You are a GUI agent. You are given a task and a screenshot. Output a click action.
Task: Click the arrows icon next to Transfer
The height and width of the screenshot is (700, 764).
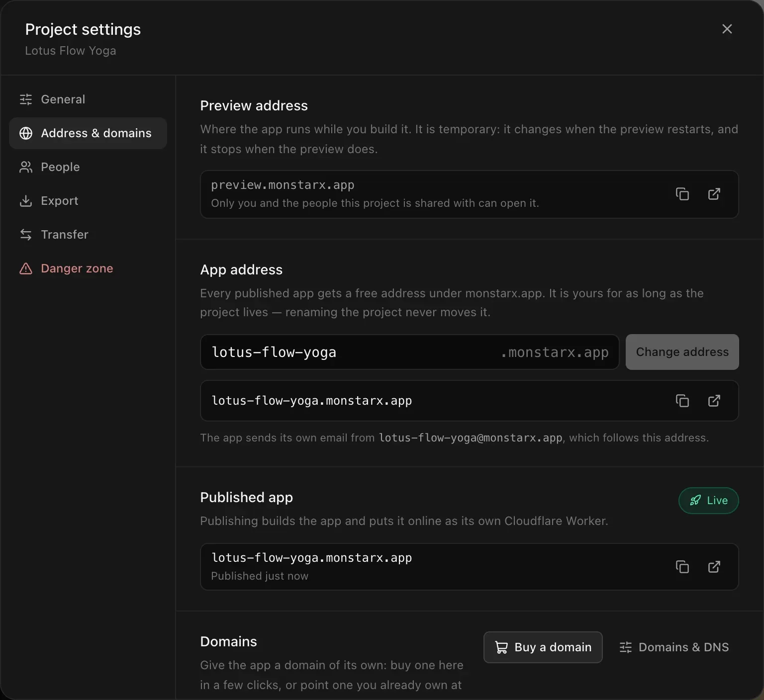(26, 235)
